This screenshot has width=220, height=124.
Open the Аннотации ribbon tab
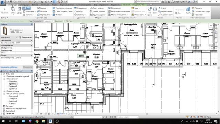tap(45, 5)
